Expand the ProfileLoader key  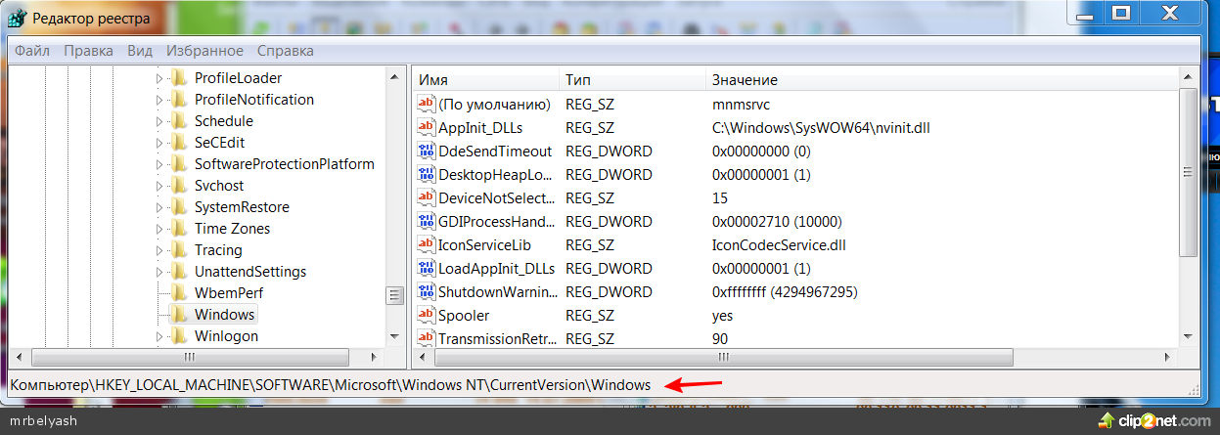(159, 78)
